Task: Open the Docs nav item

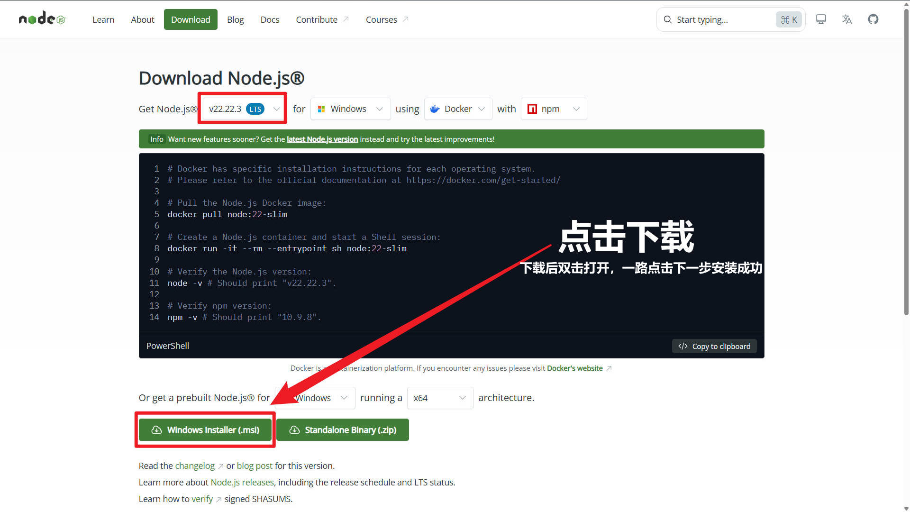Action: [x=270, y=19]
